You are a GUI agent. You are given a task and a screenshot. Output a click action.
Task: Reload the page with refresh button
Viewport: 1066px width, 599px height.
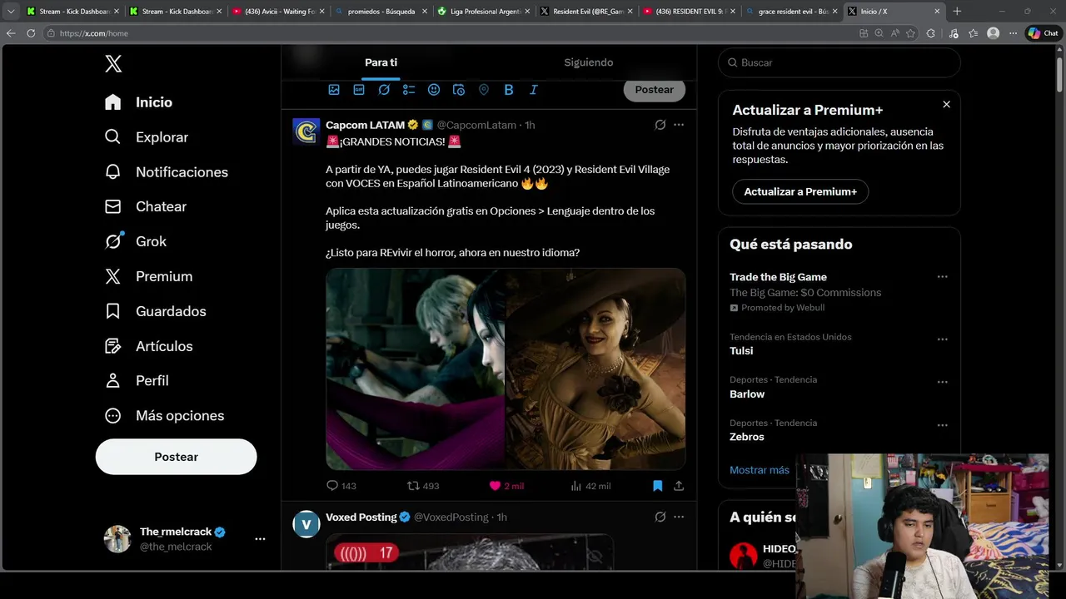pos(31,33)
